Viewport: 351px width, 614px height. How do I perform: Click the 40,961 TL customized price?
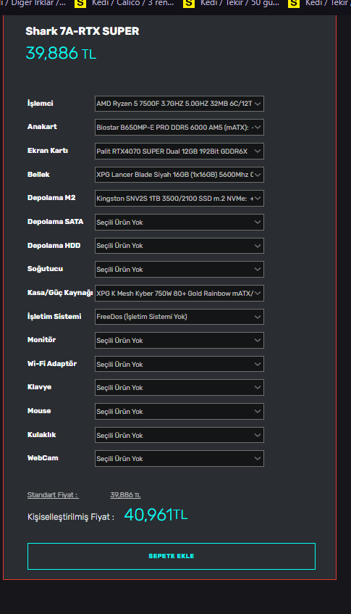click(x=156, y=515)
